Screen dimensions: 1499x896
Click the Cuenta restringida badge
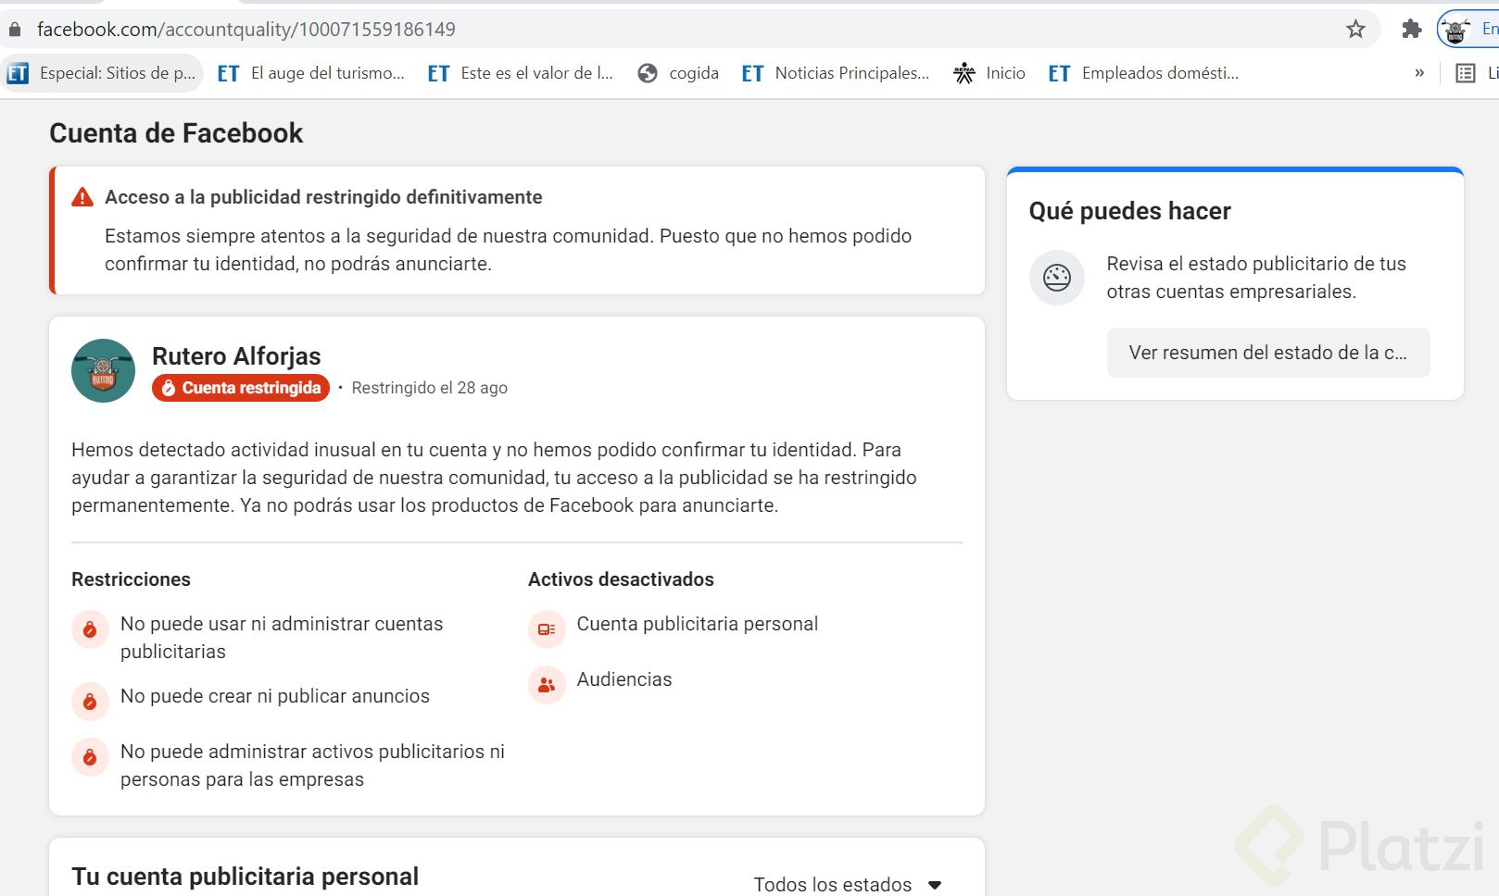240,388
